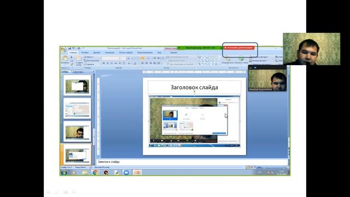Switch to the Формат ribbon tab
The width and height of the screenshot is (350, 197).
(174, 53)
